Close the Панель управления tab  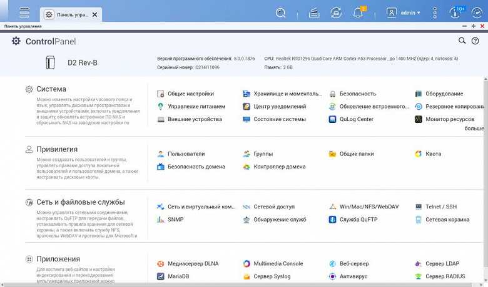coord(94,14)
